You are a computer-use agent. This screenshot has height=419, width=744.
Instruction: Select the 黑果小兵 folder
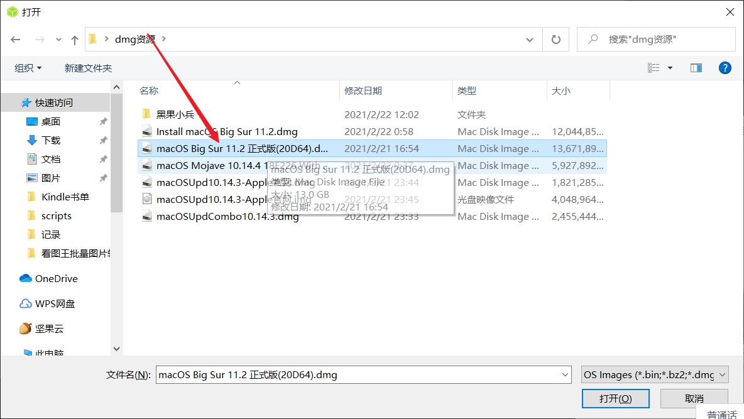(x=175, y=114)
